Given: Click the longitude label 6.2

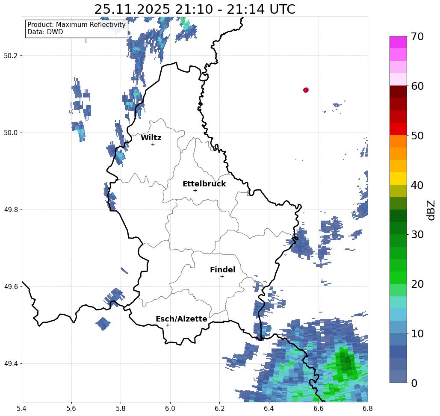Looking at the screenshot, I should (x=219, y=408).
